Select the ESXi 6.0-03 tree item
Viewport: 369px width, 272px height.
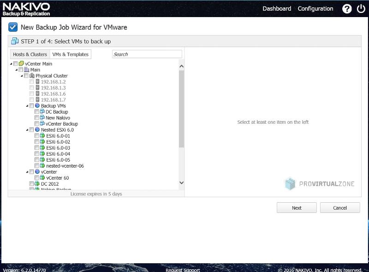(58, 148)
